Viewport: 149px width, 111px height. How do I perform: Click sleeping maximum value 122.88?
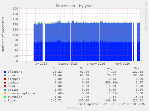(x=138, y=72)
